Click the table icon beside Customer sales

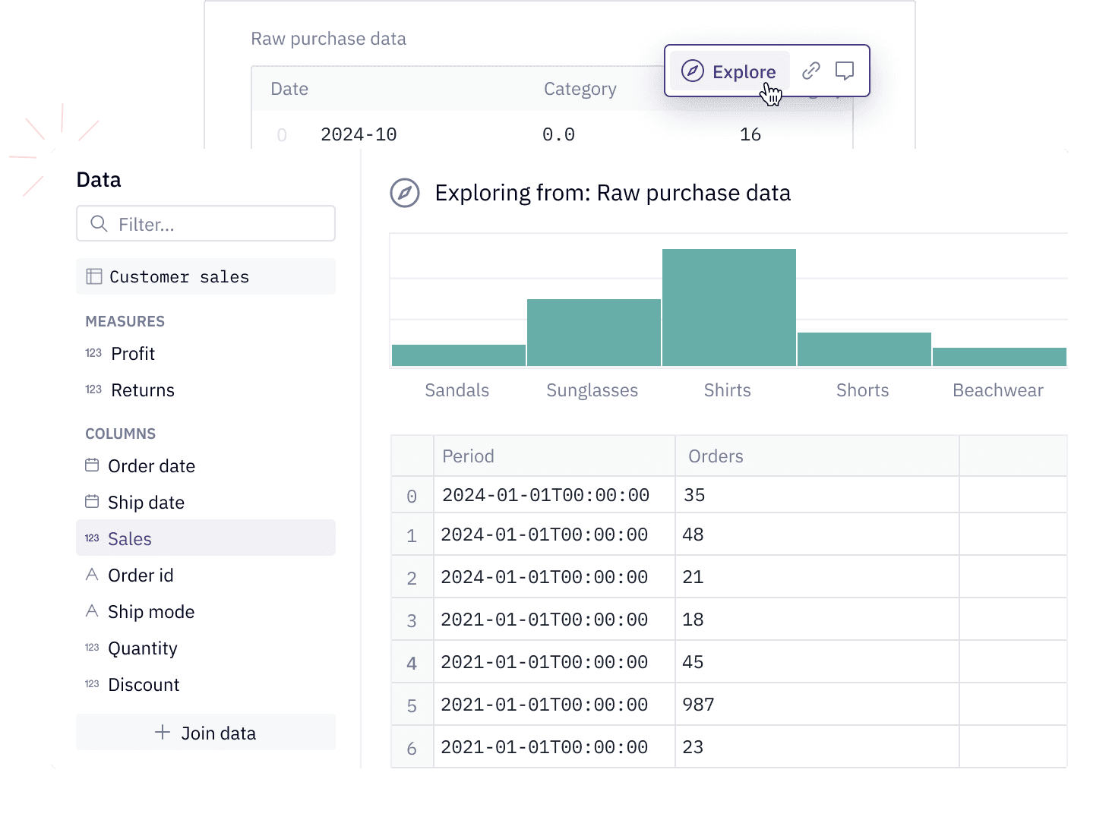[94, 276]
